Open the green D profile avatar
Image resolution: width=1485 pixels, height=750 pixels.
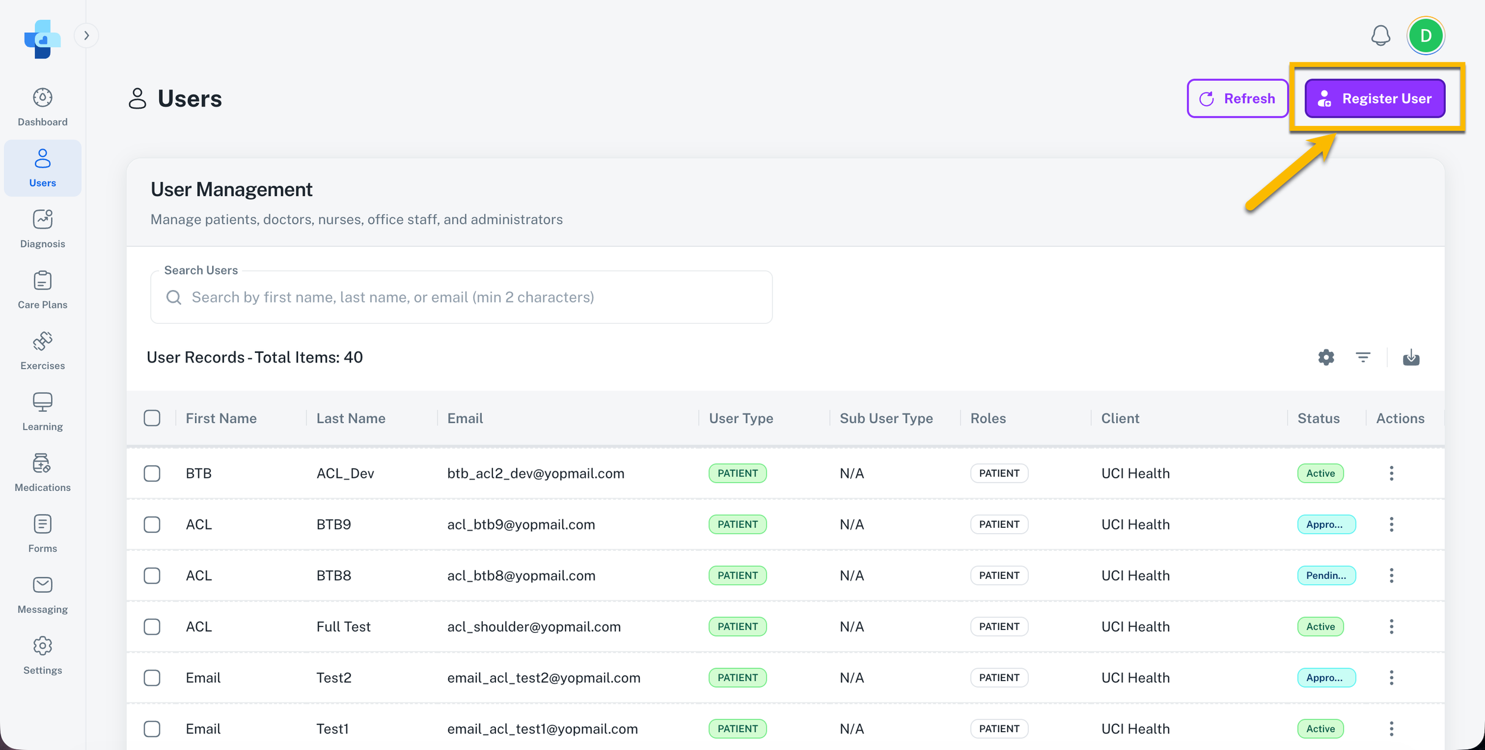(x=1426, y=36)
